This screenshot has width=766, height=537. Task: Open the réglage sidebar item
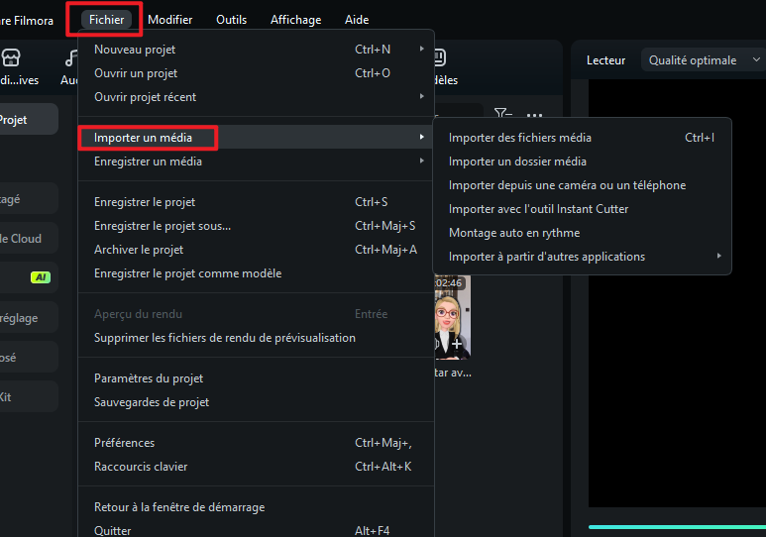[x=29, y=318]
